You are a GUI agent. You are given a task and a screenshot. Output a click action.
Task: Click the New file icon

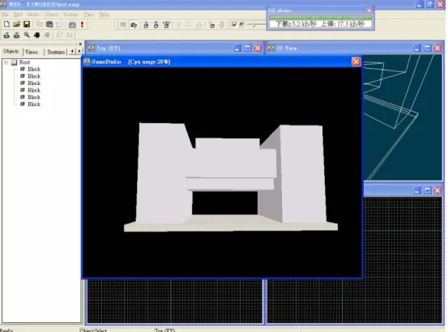pyautogui.click(x=6, y=24)
